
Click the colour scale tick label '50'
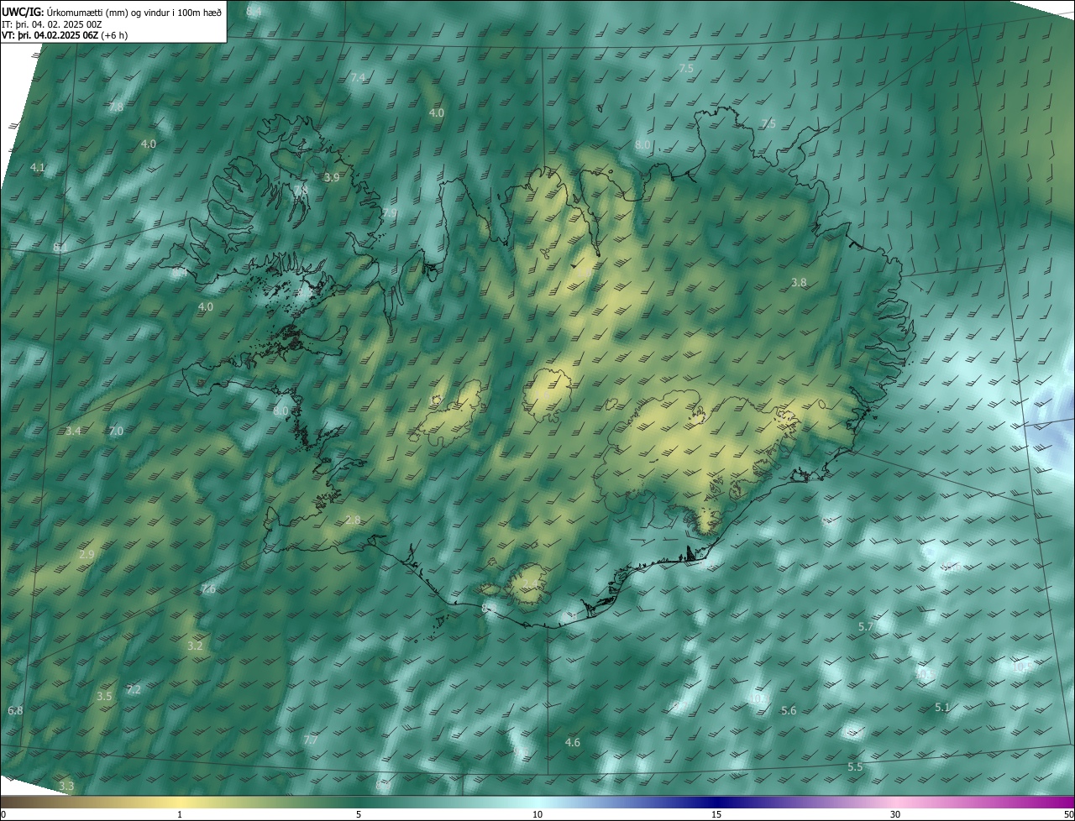[1068, 814]
